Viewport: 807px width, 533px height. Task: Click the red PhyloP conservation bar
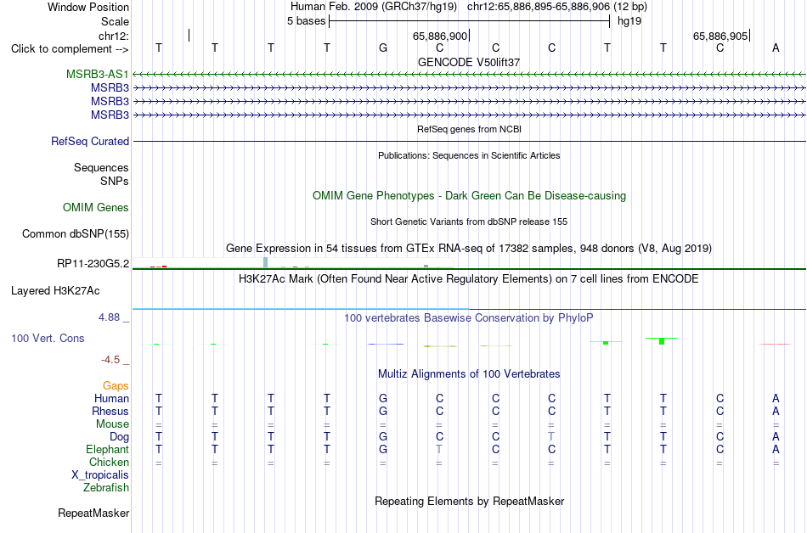coord(776,344)
